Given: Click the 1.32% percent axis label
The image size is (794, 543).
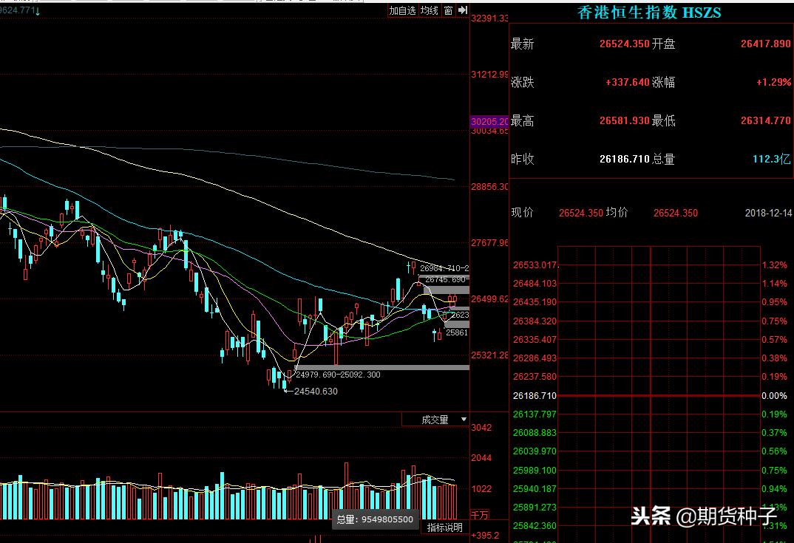Looking at the screenshot, I should pyautogui.click(x=775, y=265).
